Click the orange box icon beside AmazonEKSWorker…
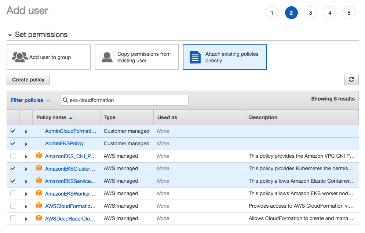Viewport: 365px width, 233px height. tap(39, 193)
